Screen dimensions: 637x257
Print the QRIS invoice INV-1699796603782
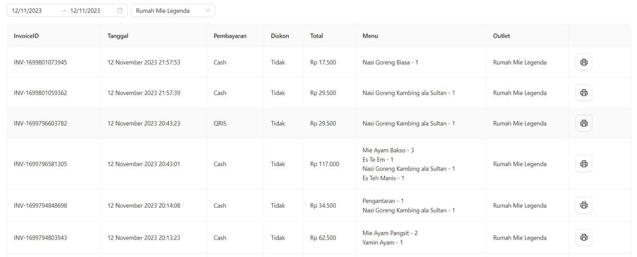tap(583, 123)
